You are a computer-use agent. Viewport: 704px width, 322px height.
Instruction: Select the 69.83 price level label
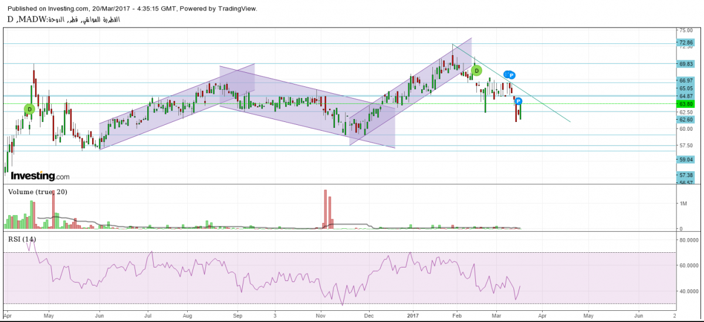686,64
